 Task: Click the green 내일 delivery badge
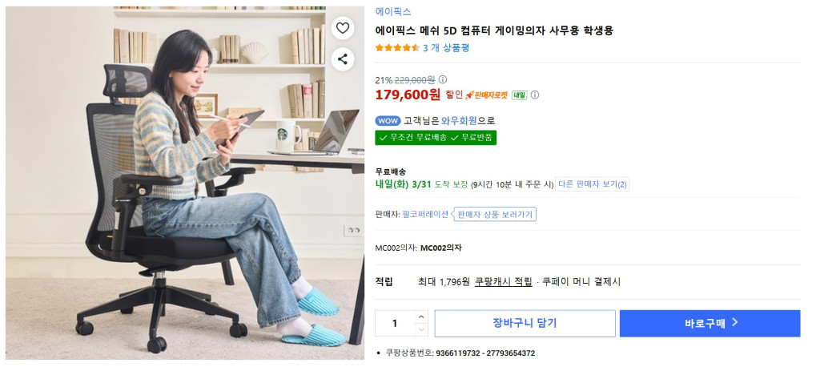click(519, 95)
